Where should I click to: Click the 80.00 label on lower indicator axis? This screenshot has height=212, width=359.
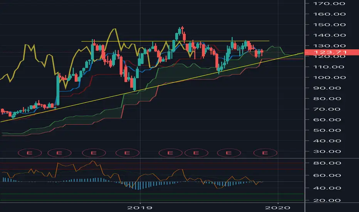pos(327,163)
